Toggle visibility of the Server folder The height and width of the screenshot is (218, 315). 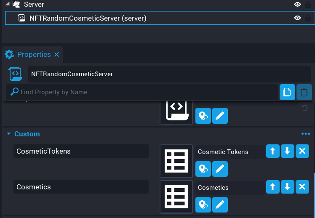[x=297, y=5]
